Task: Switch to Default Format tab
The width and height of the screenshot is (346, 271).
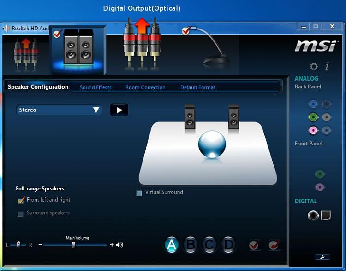Action: (x=198, y=87)
